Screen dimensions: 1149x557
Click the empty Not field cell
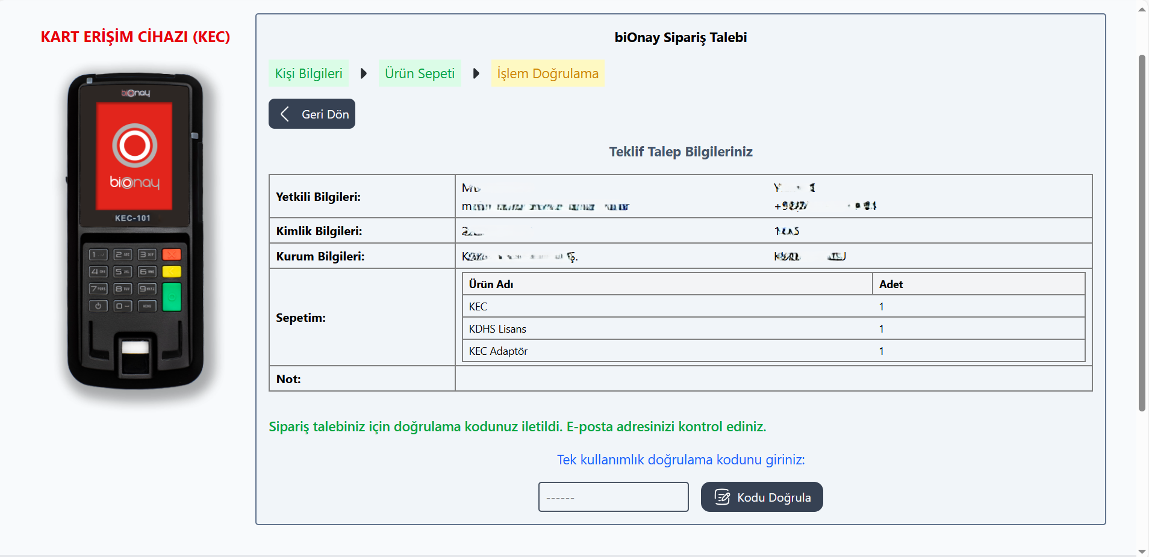(773, 379)
